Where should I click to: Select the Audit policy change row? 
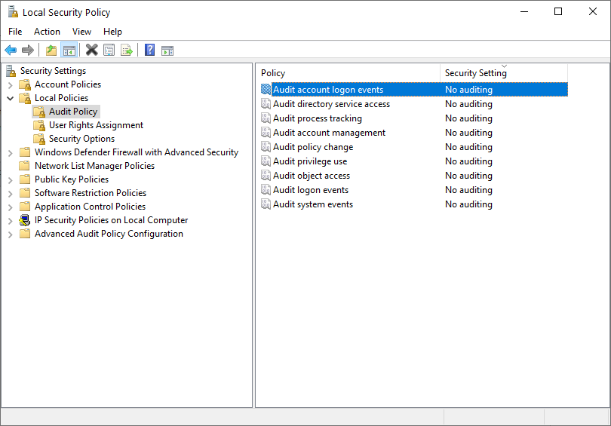(x=414, y=147)
